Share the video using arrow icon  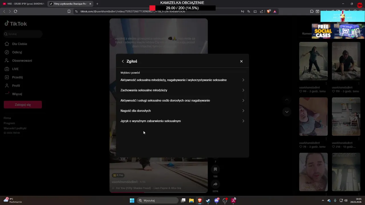(215, 184)
